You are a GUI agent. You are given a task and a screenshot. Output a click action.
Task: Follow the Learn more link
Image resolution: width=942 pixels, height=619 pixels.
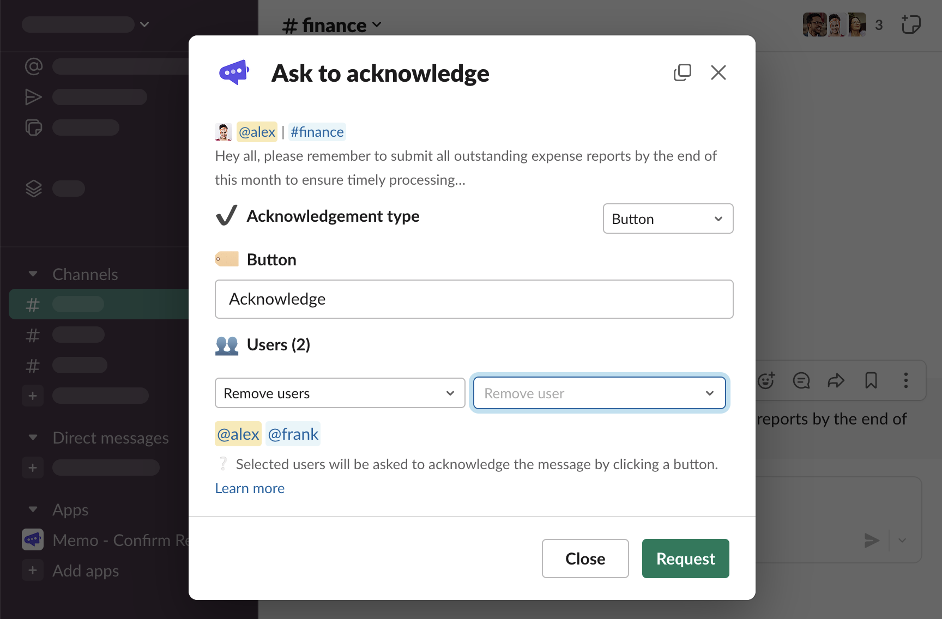(x=250, y=488)
